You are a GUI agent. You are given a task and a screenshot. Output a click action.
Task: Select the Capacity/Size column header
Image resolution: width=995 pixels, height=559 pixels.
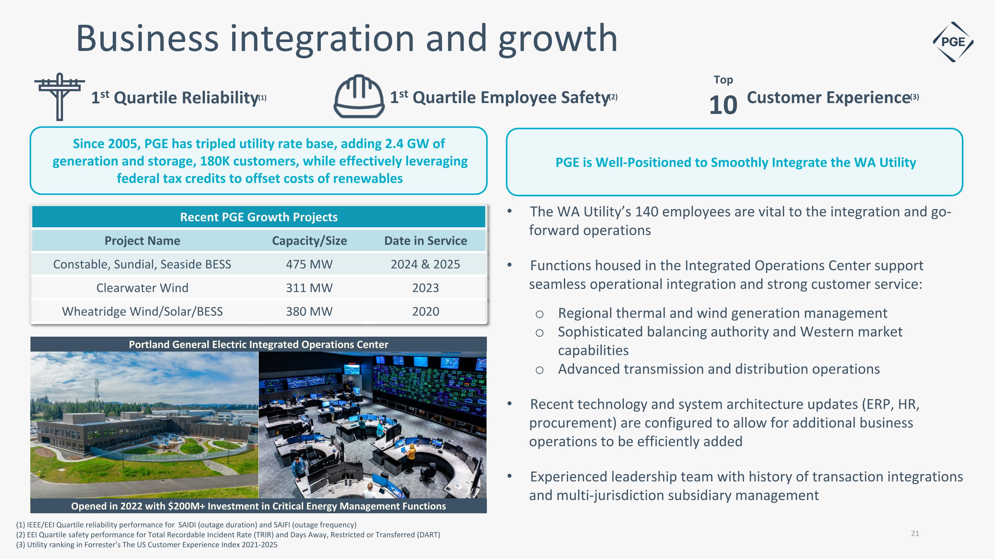pyautogui.click(x=309, y=241)
